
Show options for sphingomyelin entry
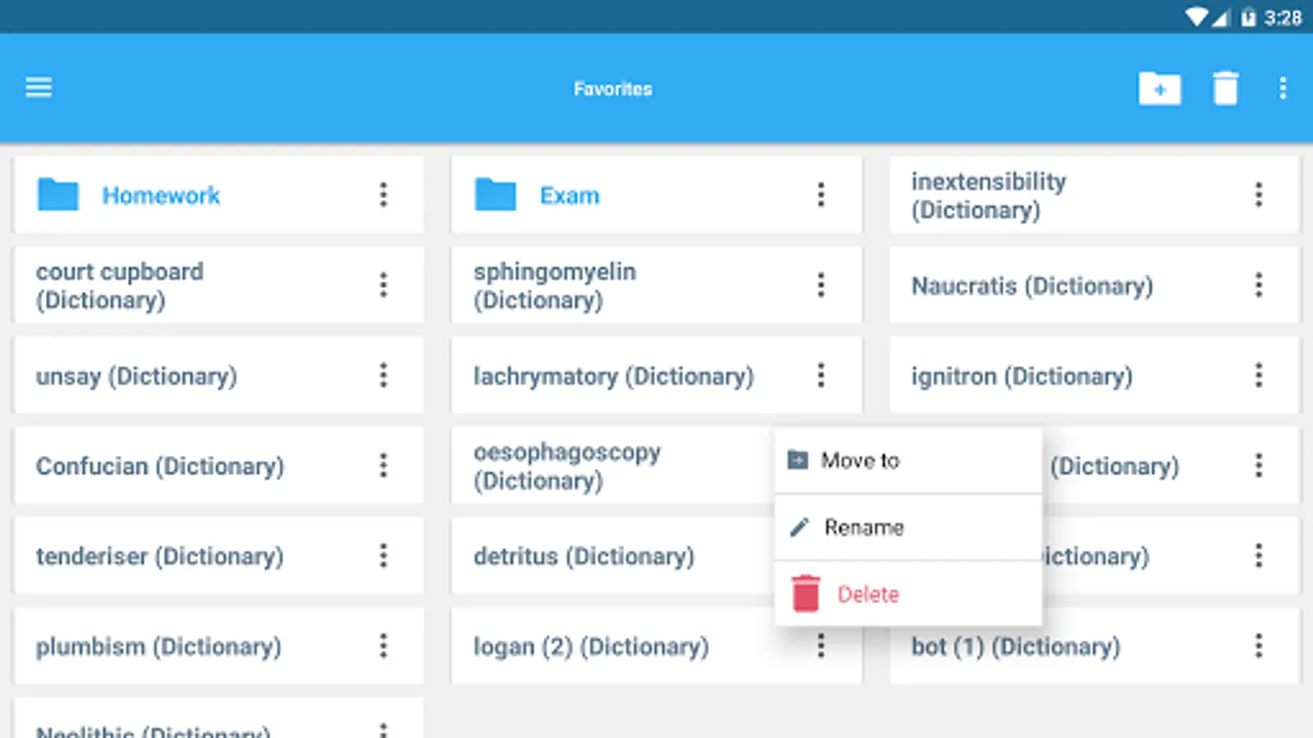tap(821, 285)
